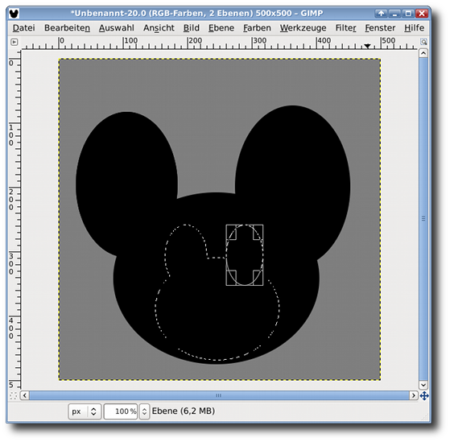450x442 pixels.
Task: Toggle zoom-on-resize icon at top right corner
Action: click(x=423, y=42)
